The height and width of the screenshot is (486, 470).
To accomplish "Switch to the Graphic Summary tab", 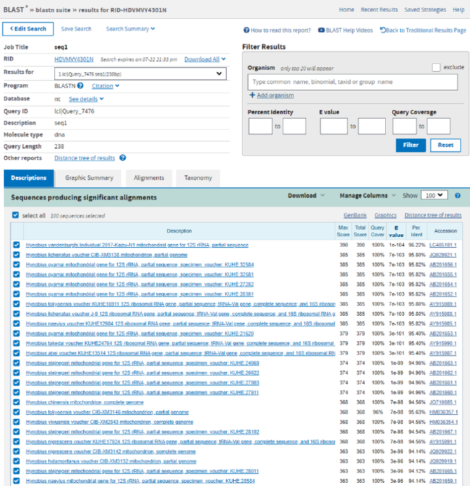I will point(89,178).
